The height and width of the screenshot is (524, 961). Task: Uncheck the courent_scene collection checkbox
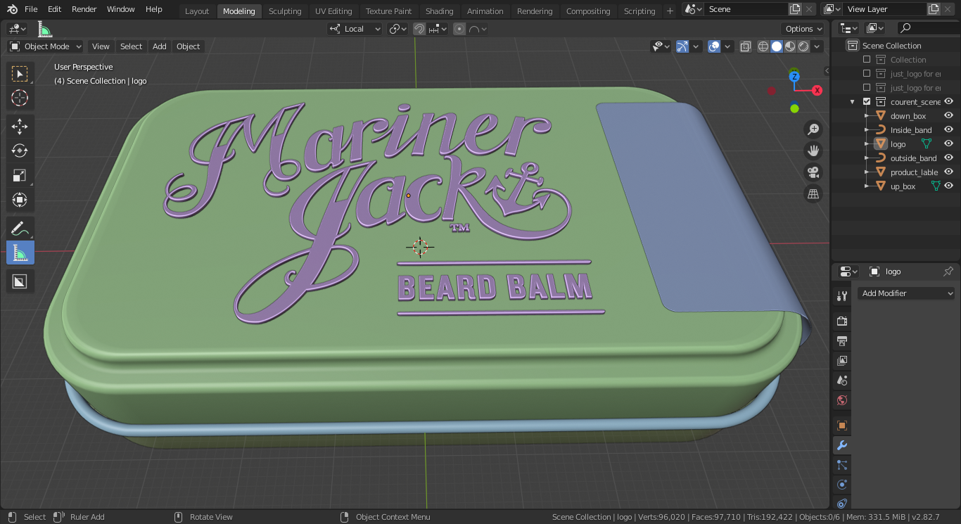(x=867, y=102)
